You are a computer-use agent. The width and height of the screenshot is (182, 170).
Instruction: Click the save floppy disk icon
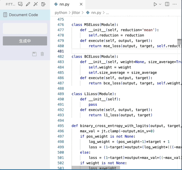34,54
